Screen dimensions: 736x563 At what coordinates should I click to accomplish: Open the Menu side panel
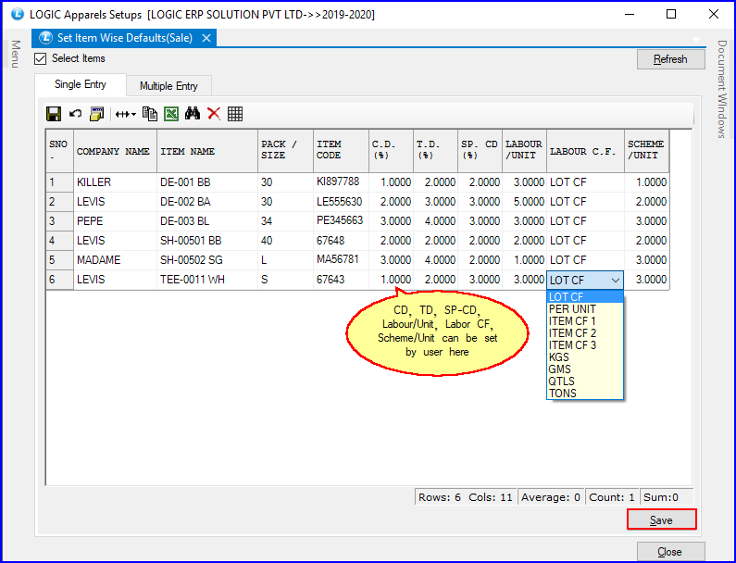click(x=16, y=55)
